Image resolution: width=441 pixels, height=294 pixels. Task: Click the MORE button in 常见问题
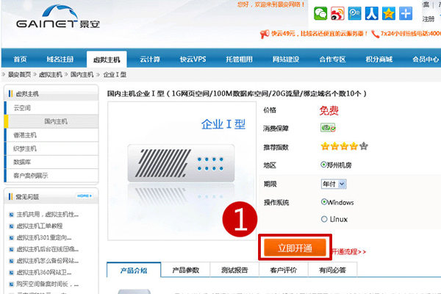point(85,196)
